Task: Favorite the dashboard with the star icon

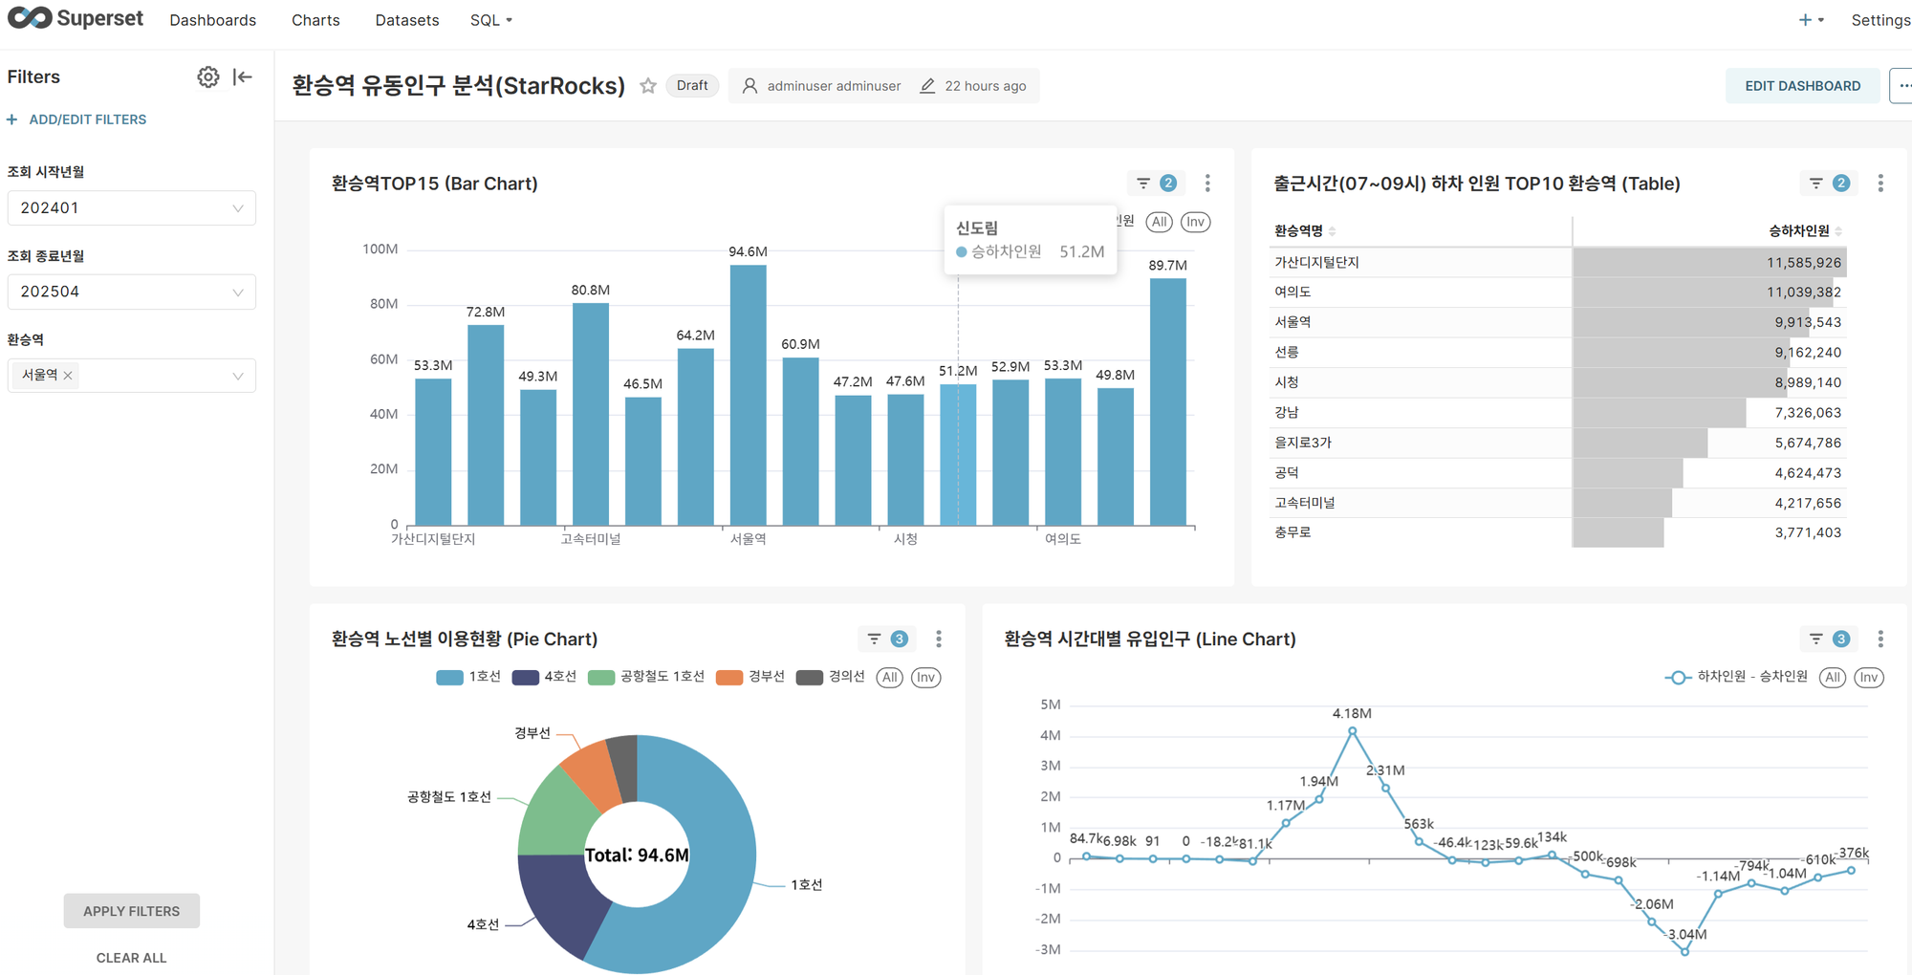Action: 648,86
